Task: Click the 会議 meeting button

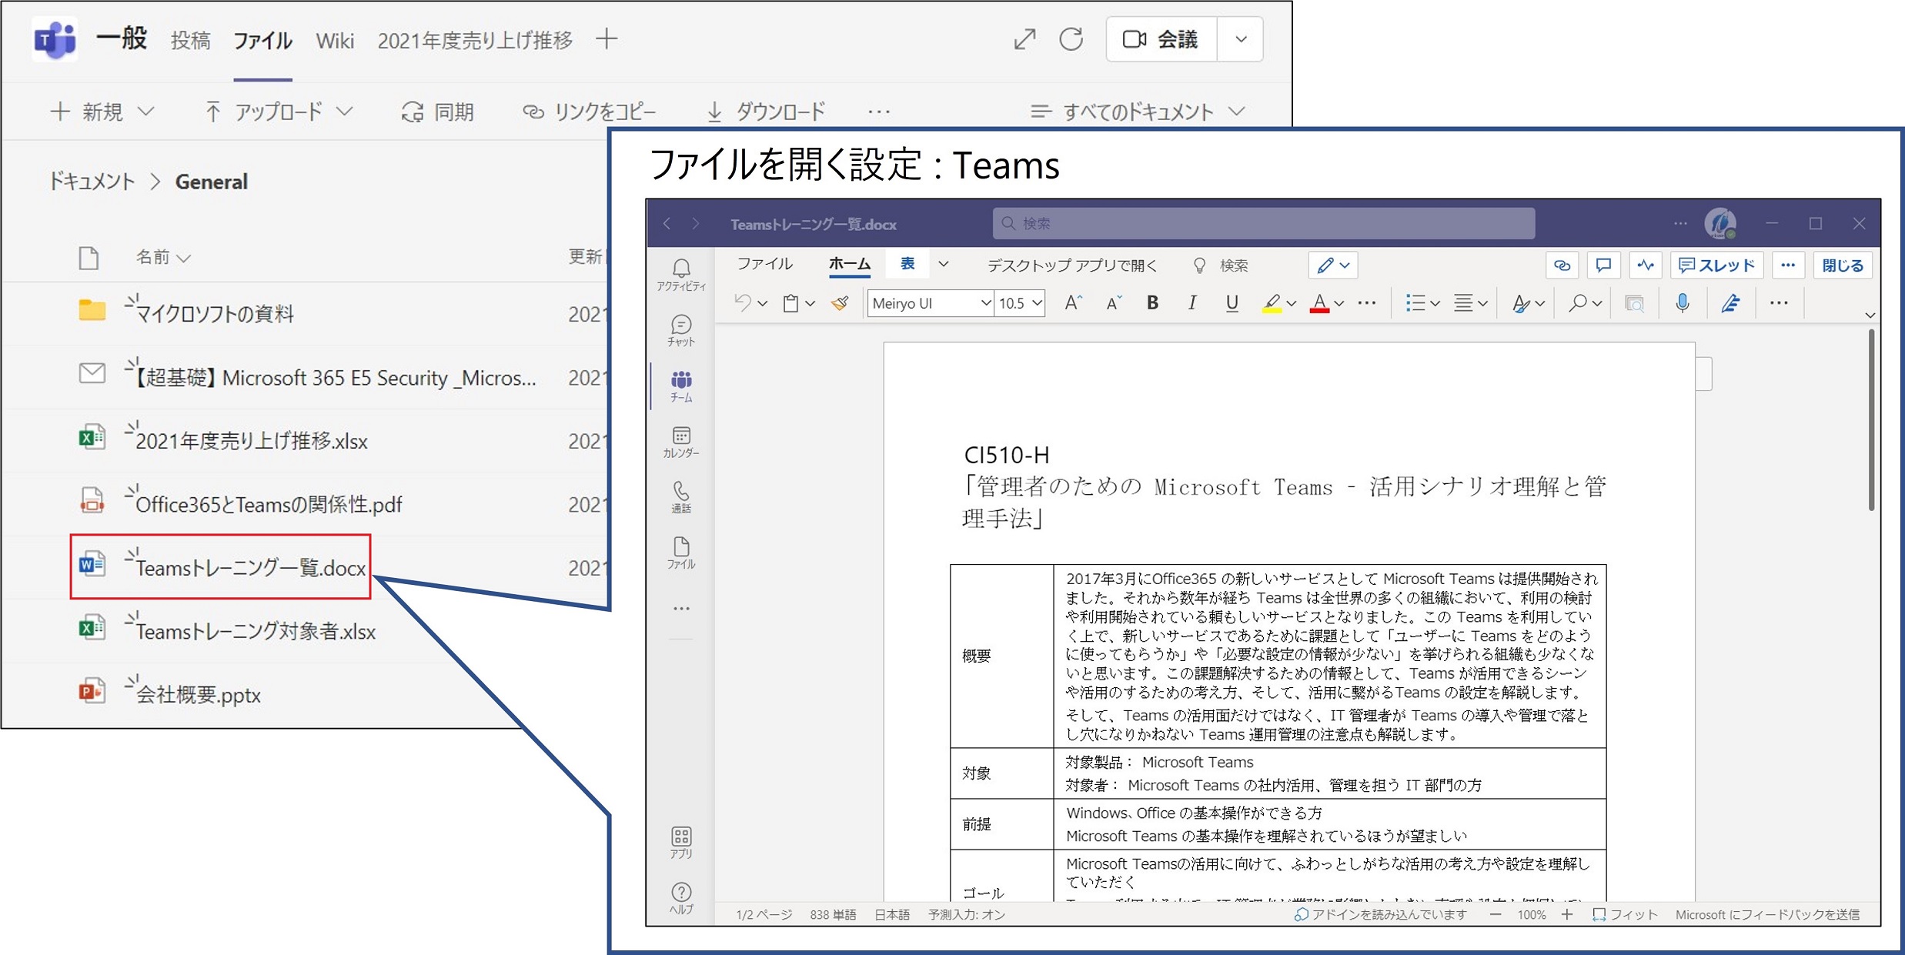Action: click(1161, 39)
